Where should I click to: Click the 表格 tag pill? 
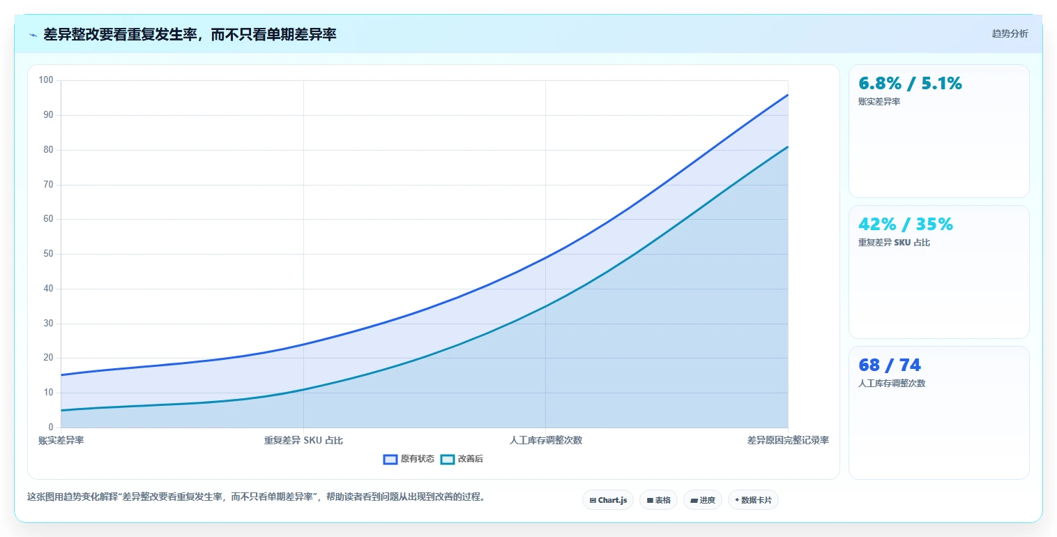coord(658,500)
